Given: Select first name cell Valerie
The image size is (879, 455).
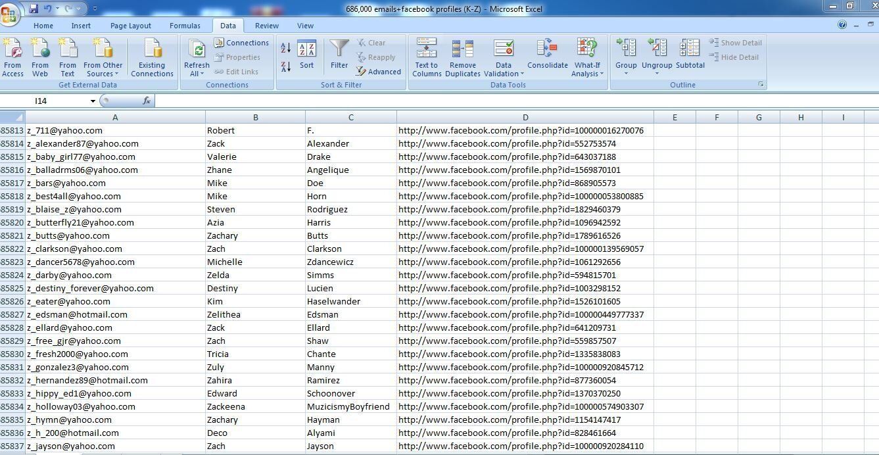Looking at the screenshot, I should 255,156.
